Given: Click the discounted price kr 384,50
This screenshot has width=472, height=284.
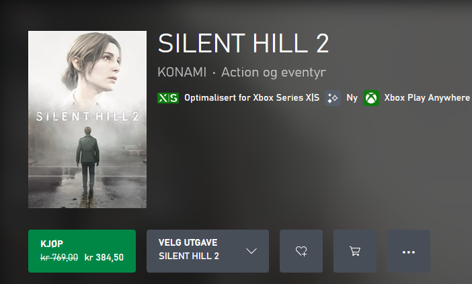Looking at the screenshot, I should pos(104,256).
